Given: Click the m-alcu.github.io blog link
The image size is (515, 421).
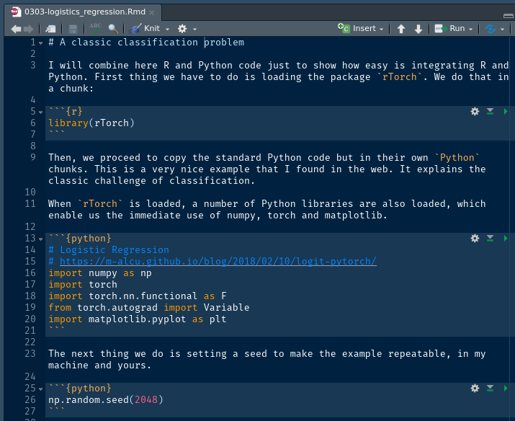Looking at the screenshot, I should click(x=218, y=262).
